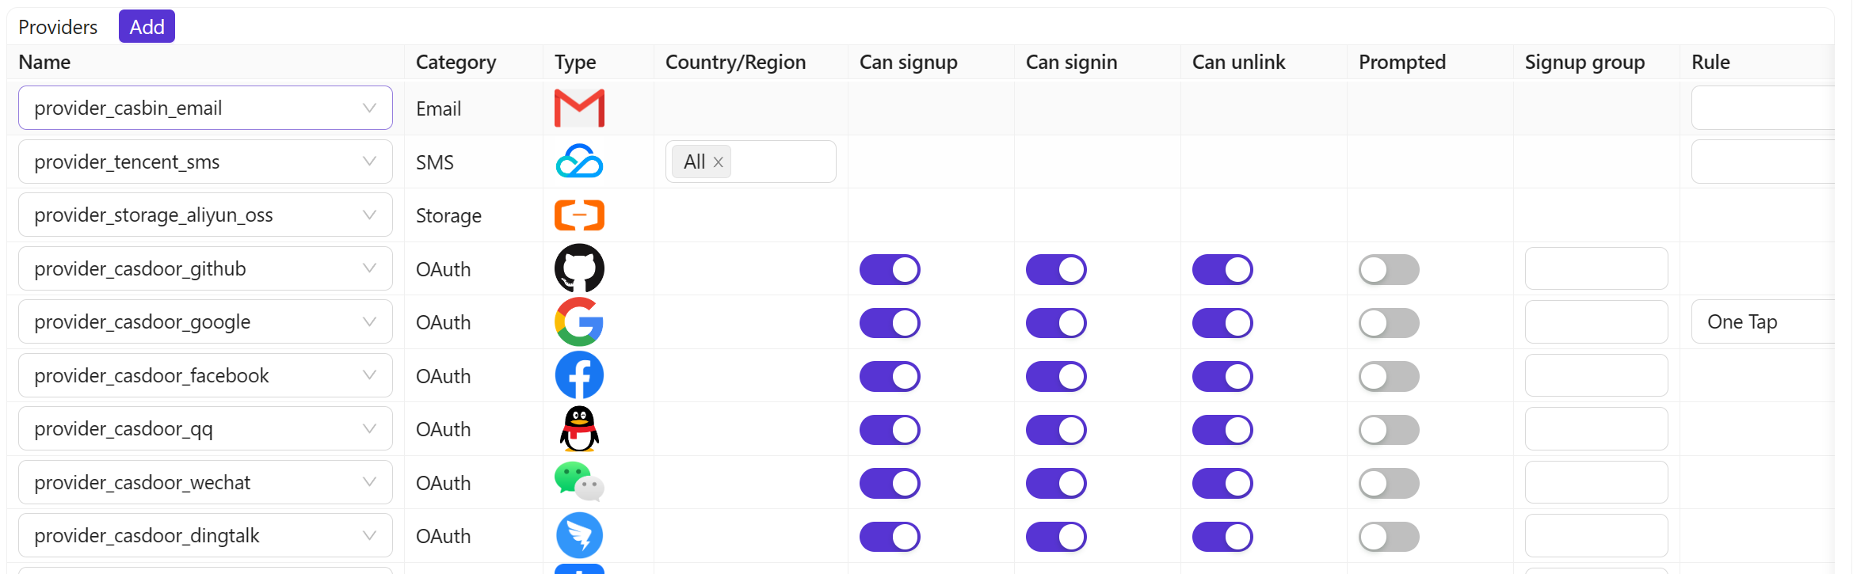
Task: Remove the All country tag
Action: click(718, 162)
